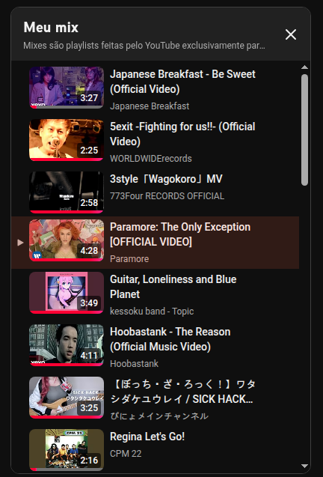323x477 pixels.
Task: Close the Meu mix playlist panel
Action: pos(291,34)
